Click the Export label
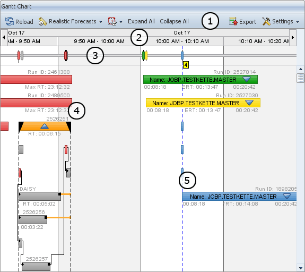The image size is (305, 272). coord(248,22)
